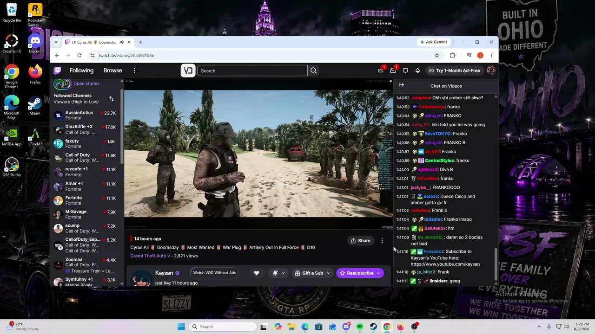Open Steam from the taskbar
The width and height of the screenshot is (595, 334).
click(x=373, y=327)
